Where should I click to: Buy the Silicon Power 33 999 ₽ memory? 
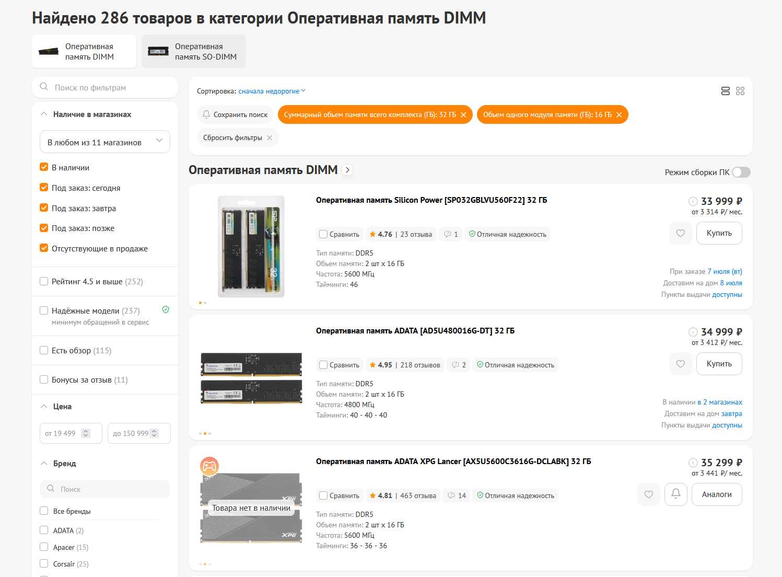pos(719,233)
